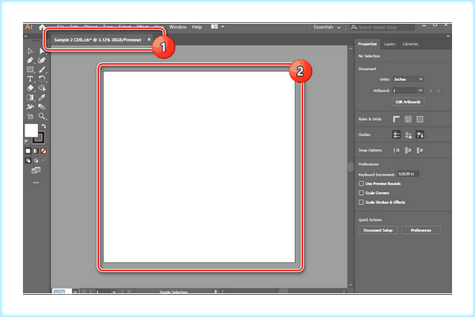Enable Scale Strokes & Effects checkbox
This screenshot has height=317, width=475.
coord(361,202)
